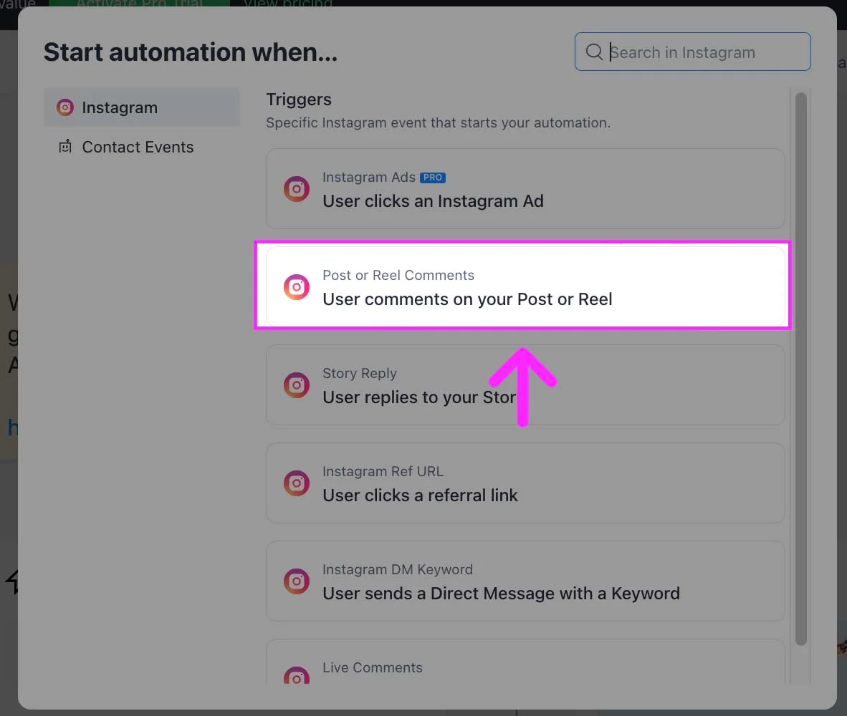The width and height of the screenshot is (847, 716).
Task: Pick the Story Reply trigger card
Action: coord(525,384)
